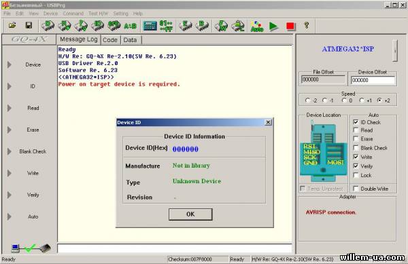Click the Read chip toolbar icon marked R
Viewport: 408px width, 264px height.
tap(65, 26)
